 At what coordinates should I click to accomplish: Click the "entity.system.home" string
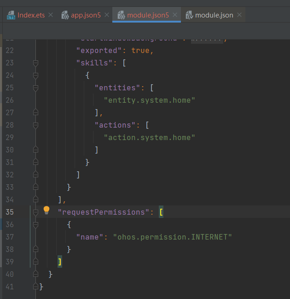(x=150, y=100)
